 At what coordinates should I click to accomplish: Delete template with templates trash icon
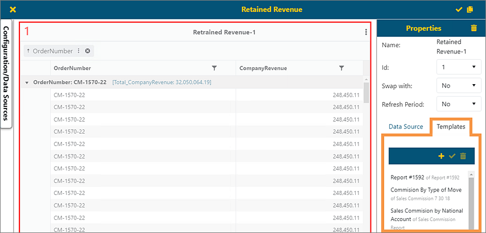(x=463, y=156)
